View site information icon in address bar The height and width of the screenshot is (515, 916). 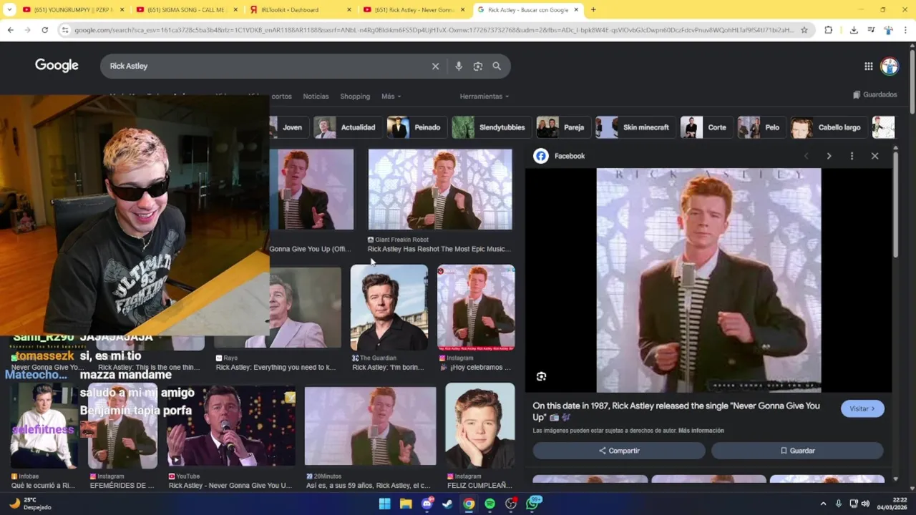[65, 30]
